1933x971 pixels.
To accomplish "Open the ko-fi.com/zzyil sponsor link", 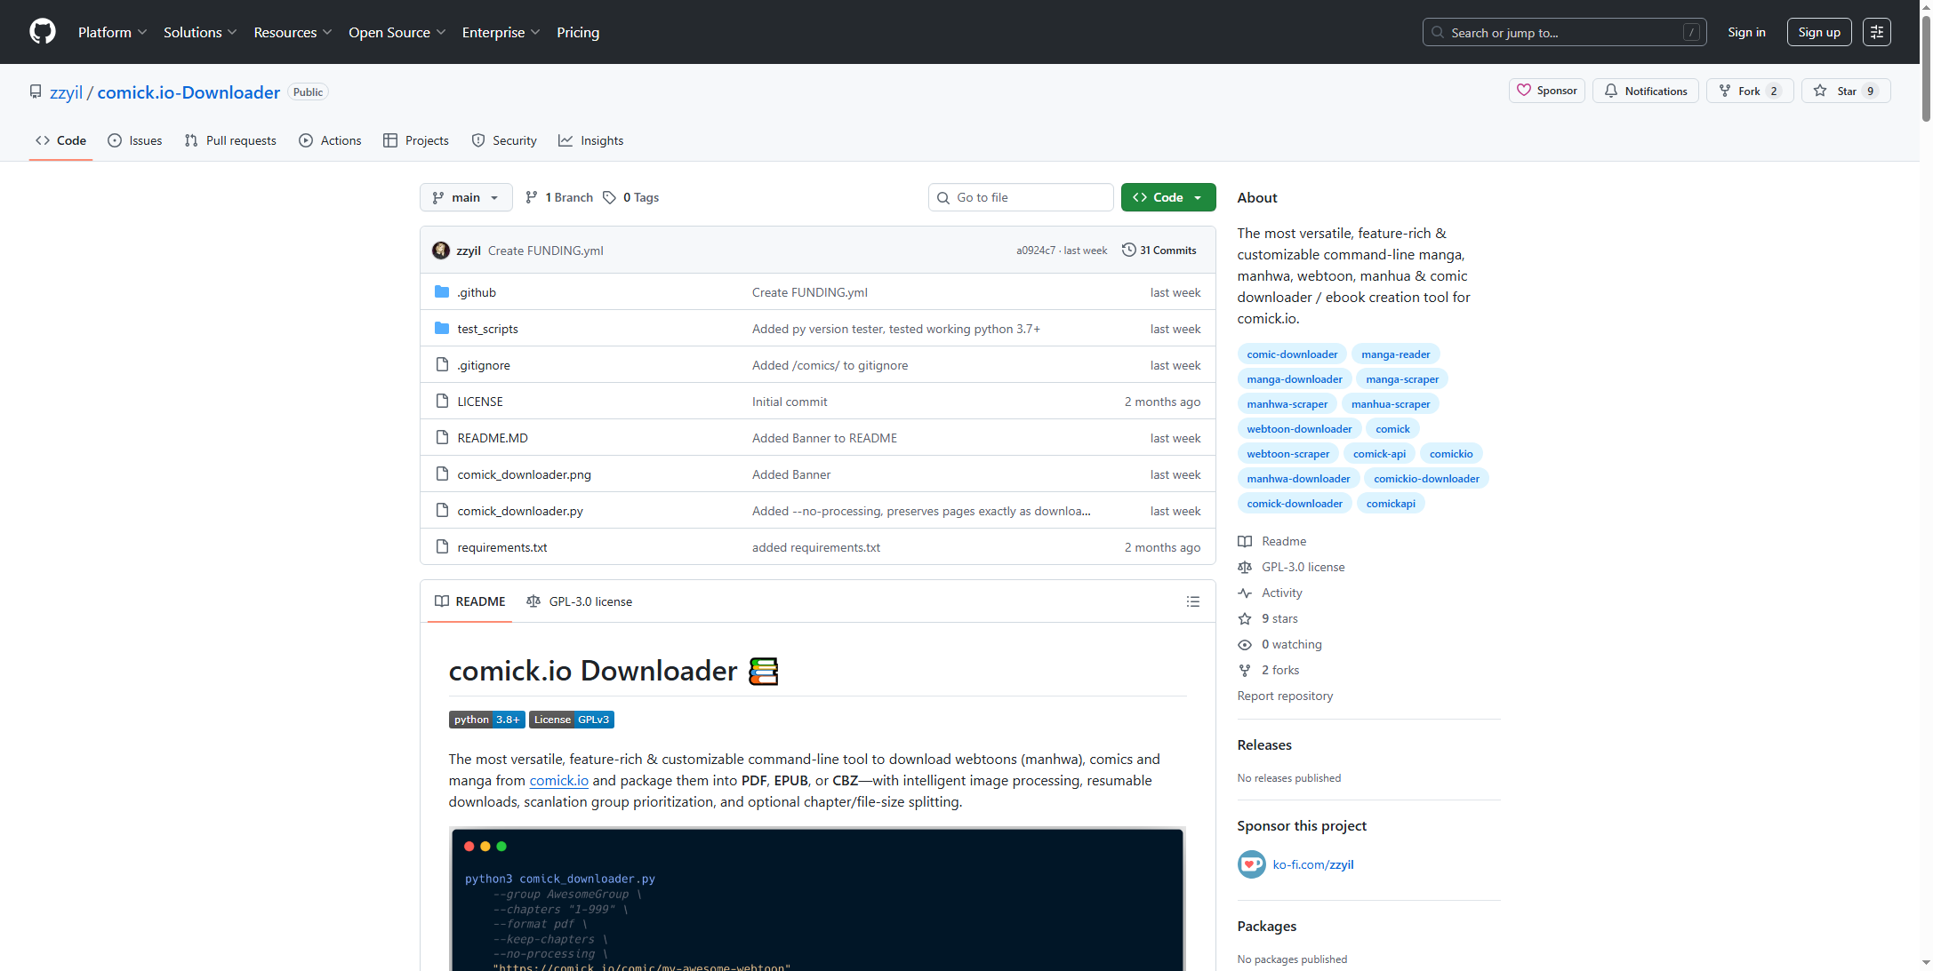I will [x=1312, y=864].
